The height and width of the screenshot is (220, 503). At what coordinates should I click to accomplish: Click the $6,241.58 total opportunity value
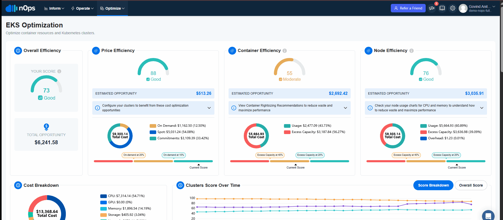coord(46,142)
